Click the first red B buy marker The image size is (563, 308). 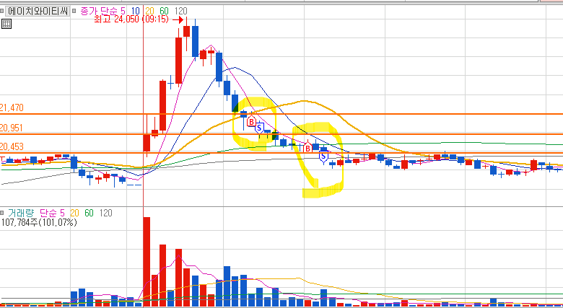252,121
